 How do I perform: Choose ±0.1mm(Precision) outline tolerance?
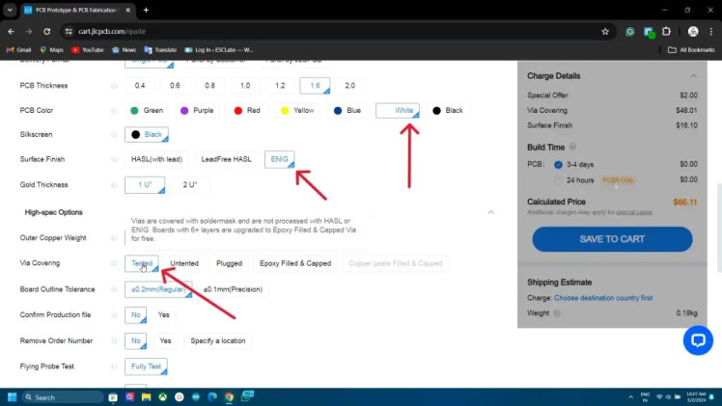click(233, 289)
